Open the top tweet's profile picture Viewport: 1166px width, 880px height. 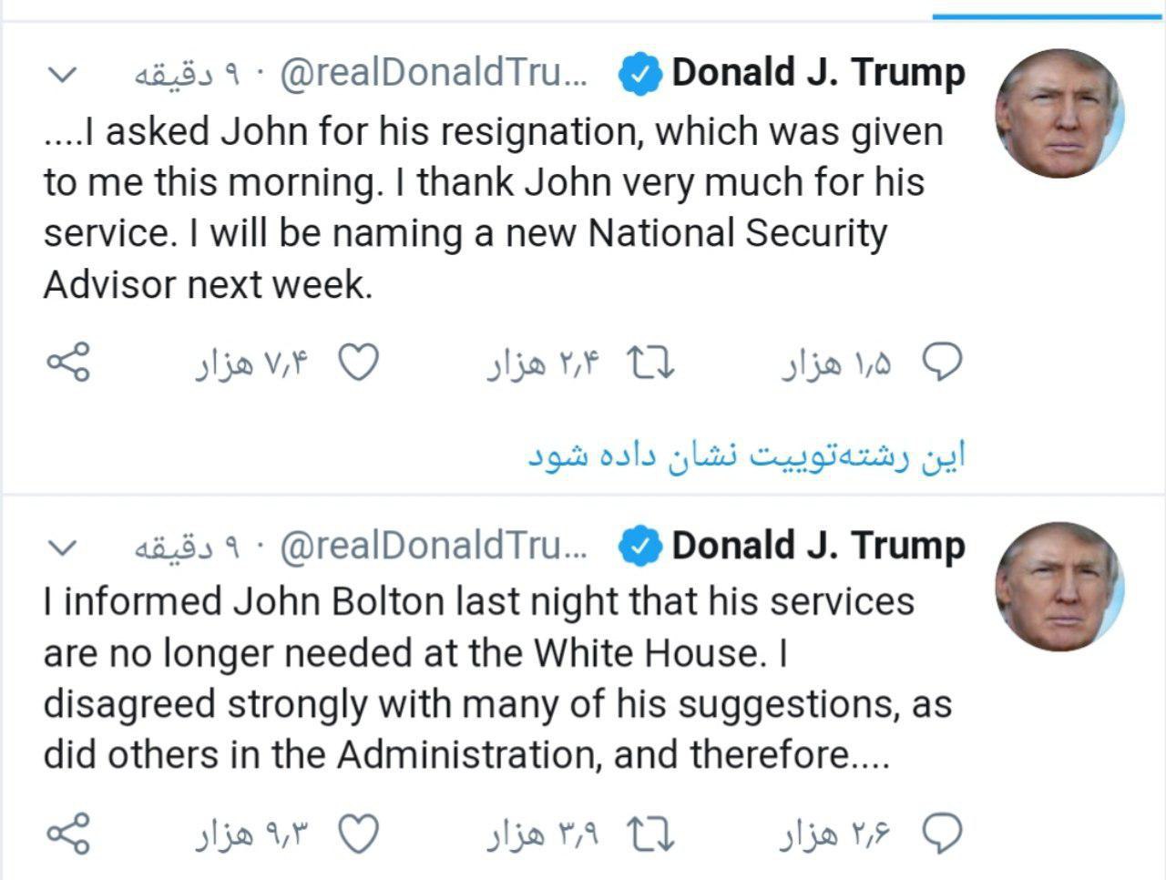1059,113
